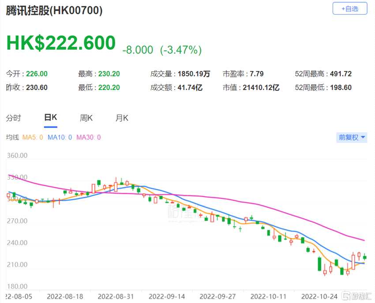Add stock to watchlist with +自选

click(x=350, y=9)
